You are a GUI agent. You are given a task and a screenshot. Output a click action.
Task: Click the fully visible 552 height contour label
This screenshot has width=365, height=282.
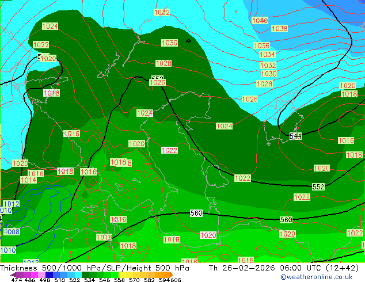[x=318, y=186]
